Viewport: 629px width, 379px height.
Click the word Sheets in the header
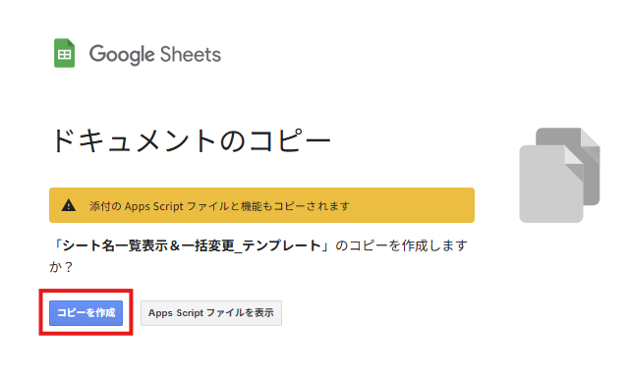pos(191,54)
